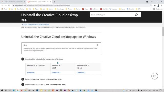Download the Windows 10 (ARM) uninstaller
The image size is (164, 92).
56,73
